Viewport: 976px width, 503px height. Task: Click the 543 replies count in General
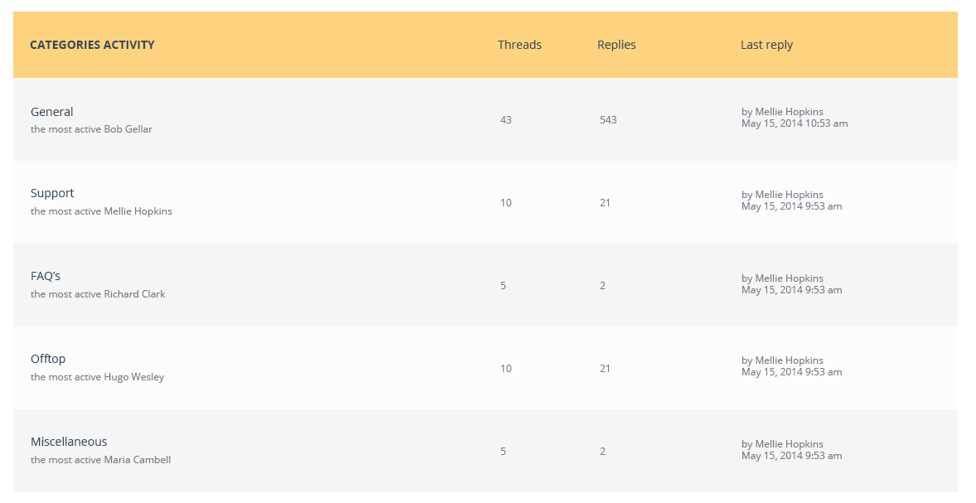point(608,120)
